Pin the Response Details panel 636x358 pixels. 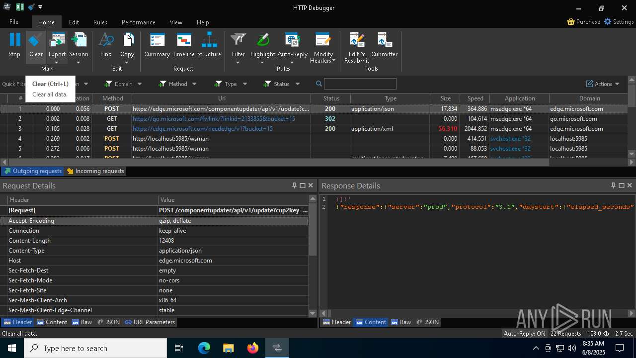click(613, 185)
